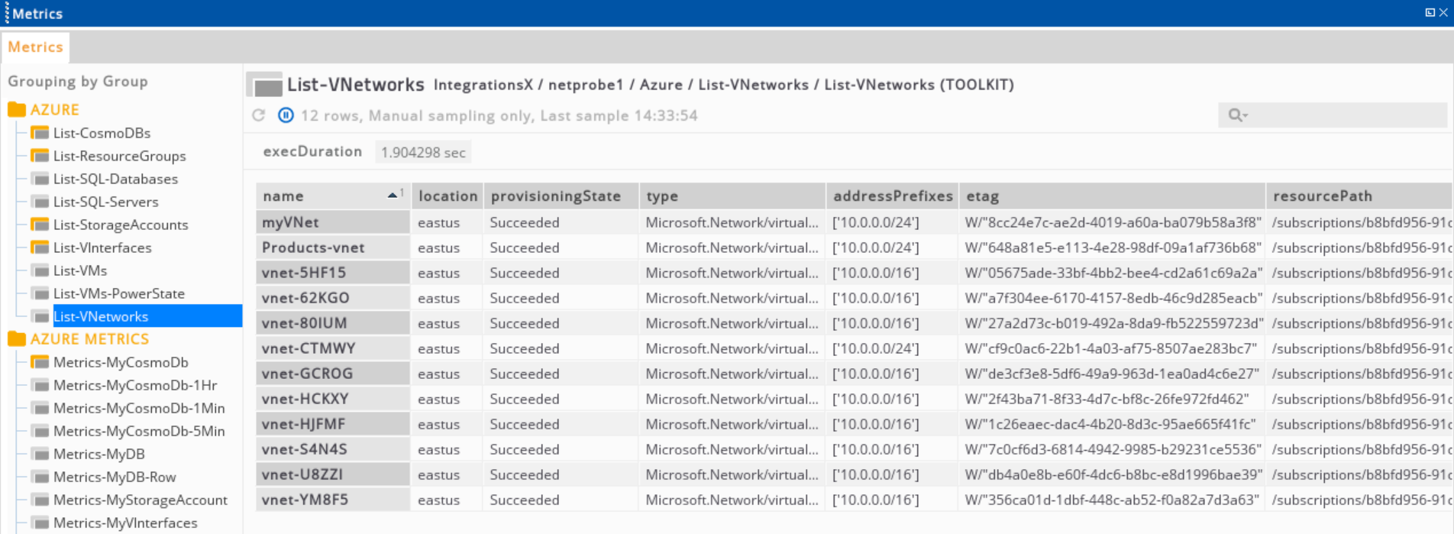1454x534 pixels.
Task: Open the search magnifier dropdown
Action: click(1238, 115)
